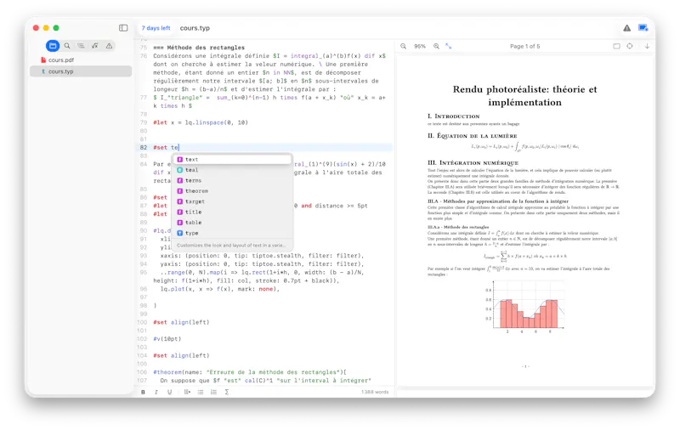
Task: Click the '#theorem(name:' line 106
Action: [x=249, y=372]
